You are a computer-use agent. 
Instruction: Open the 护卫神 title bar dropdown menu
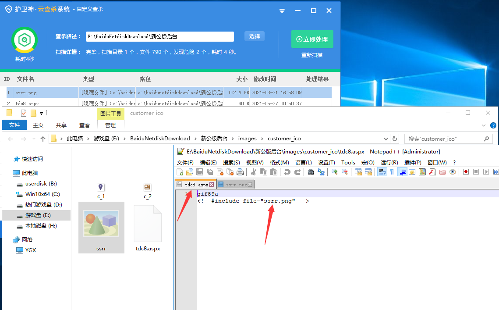282,11
